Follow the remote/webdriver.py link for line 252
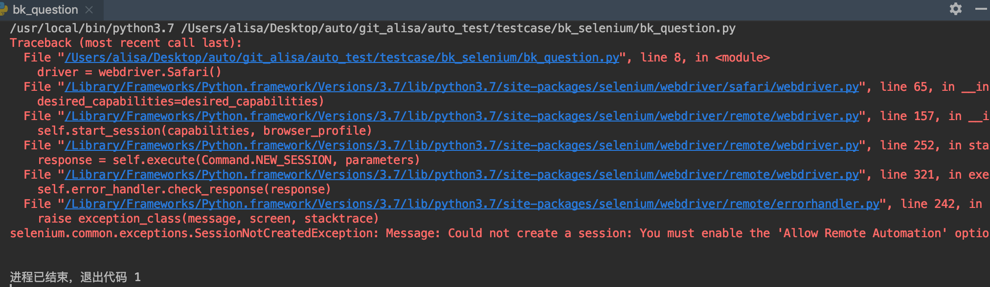Viewport: 990px width, 287px height. [x=462, y=145]
